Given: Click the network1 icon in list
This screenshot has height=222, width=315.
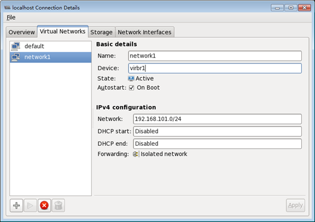Looking at the screenshot, I should pos(16,57).
